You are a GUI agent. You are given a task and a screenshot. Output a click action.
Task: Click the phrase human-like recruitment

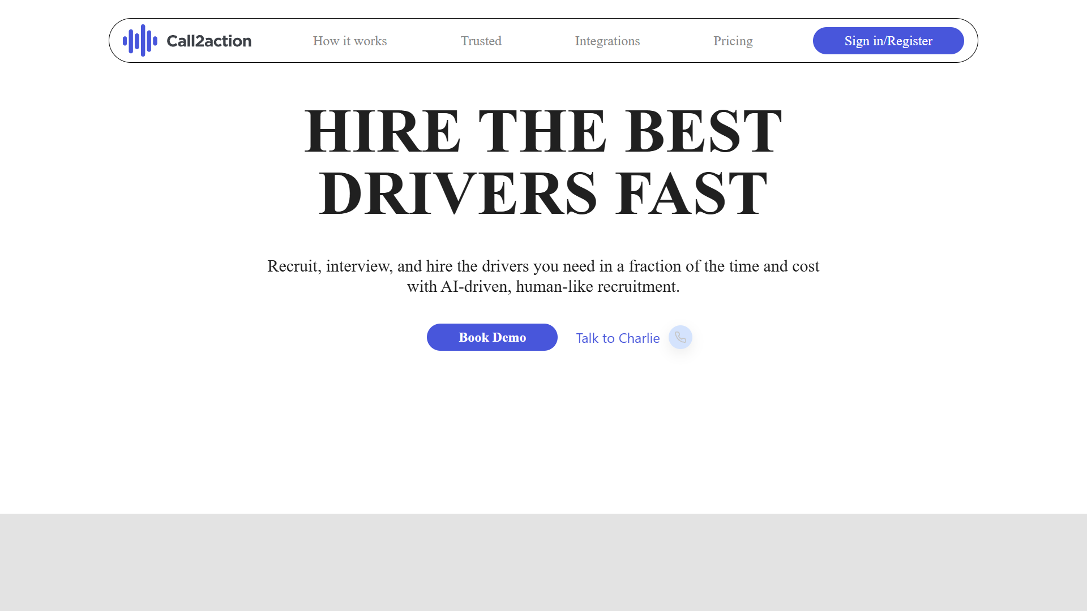(x=597, y=286)
